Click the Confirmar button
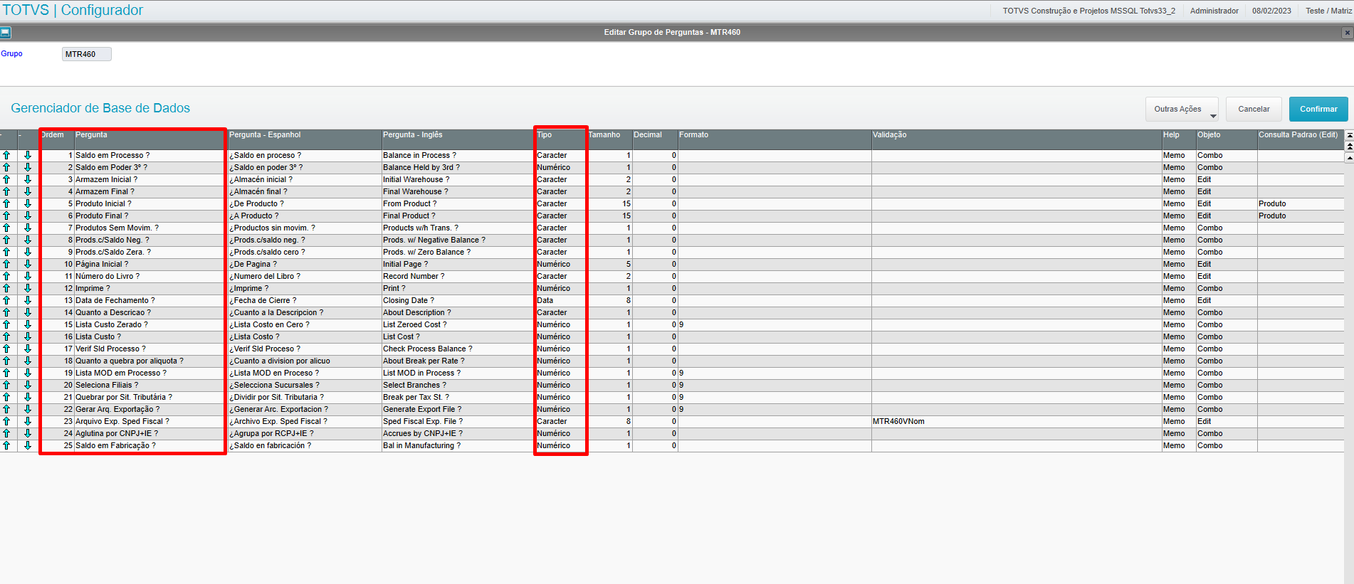This screenshot has height=584, width=1354. [1318, 109]
